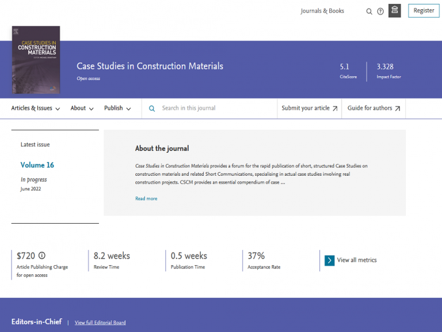This screenshot has height=332, width=442.
Task: Click the View all metrics chevron icon
Action: pyautogui.click(x=330, y=261)
